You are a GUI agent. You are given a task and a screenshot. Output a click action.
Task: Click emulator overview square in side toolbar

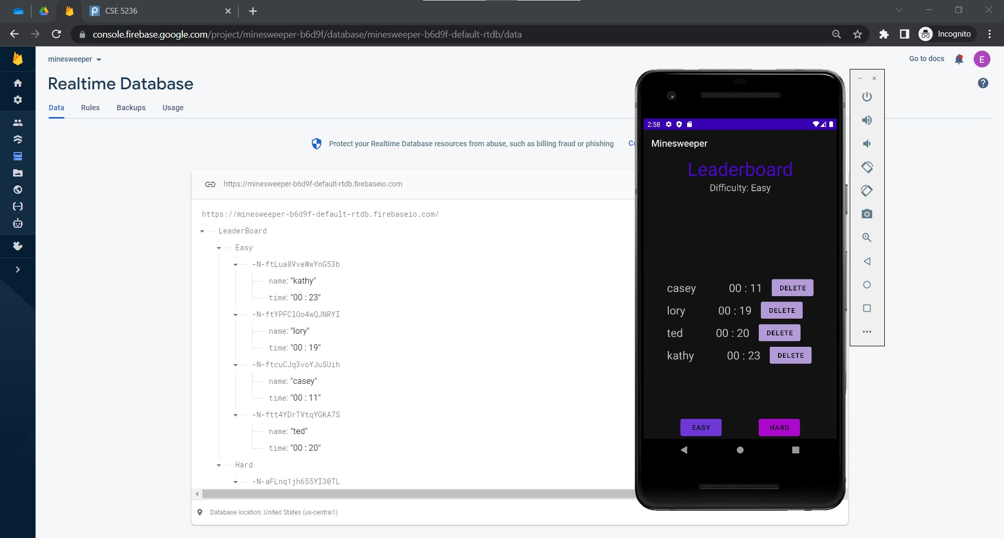pyautogui.click(x=867, y=308)
